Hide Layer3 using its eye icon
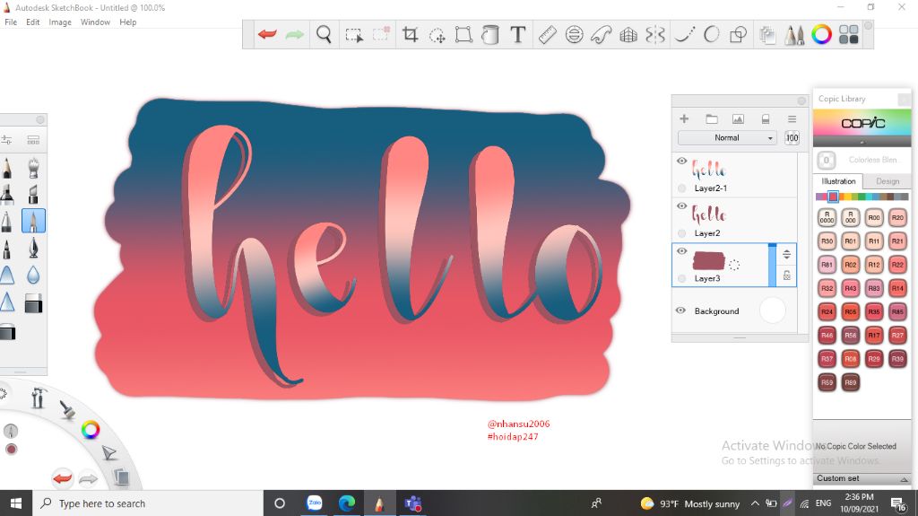 pyautogui.click(x=681, y=251)
